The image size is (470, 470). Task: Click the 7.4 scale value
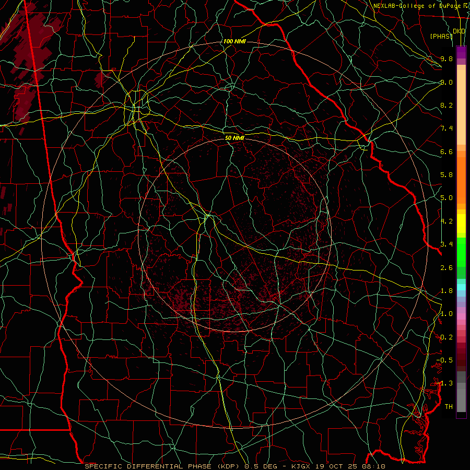click(446, 128)
